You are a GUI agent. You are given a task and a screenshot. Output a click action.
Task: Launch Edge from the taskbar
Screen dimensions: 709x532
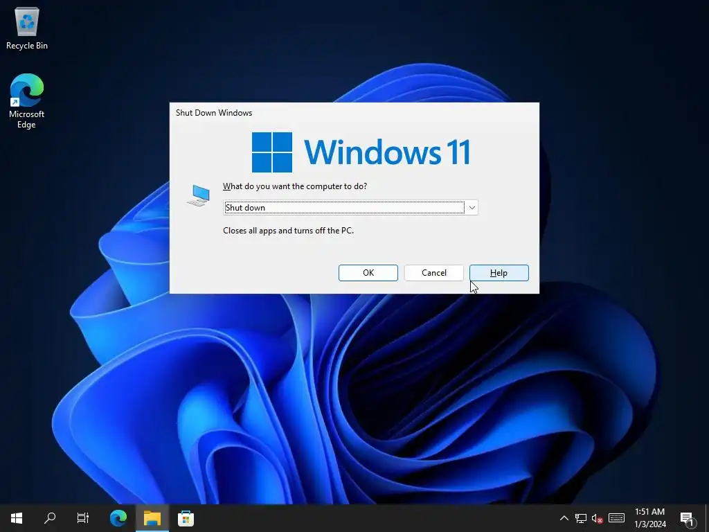118,518
